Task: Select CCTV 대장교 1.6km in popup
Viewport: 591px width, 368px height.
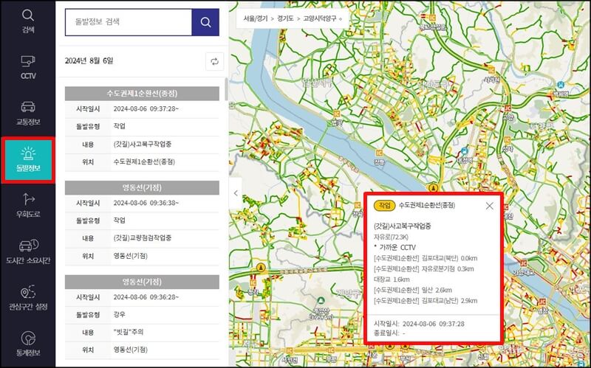Action: click(x=392, y=280)
